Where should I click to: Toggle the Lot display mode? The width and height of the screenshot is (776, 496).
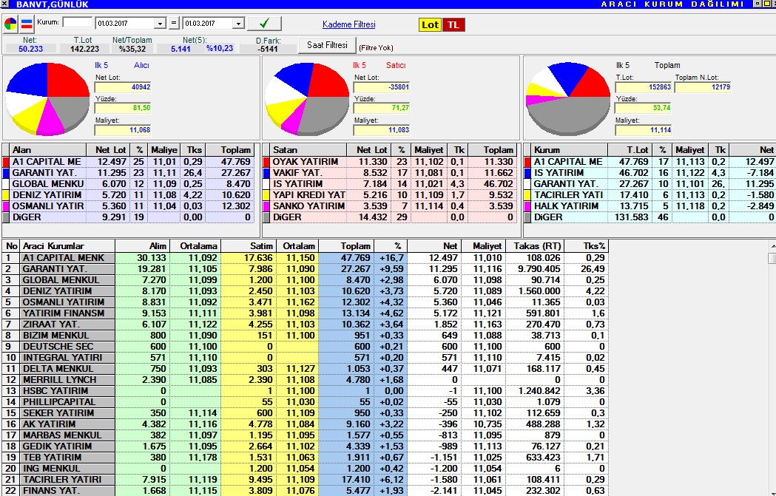pos(430,24)
